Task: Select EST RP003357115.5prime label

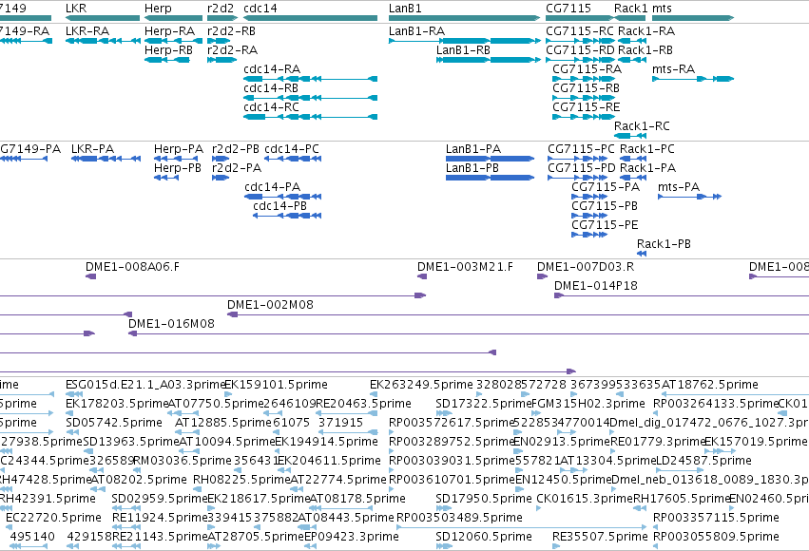Action: click(716, 518)
